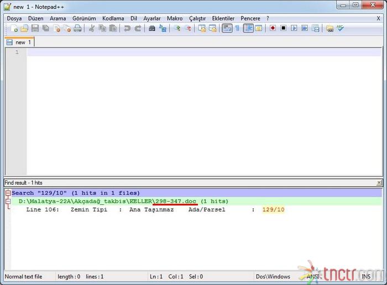Zoom in via toolbar icon

point(177,28)
